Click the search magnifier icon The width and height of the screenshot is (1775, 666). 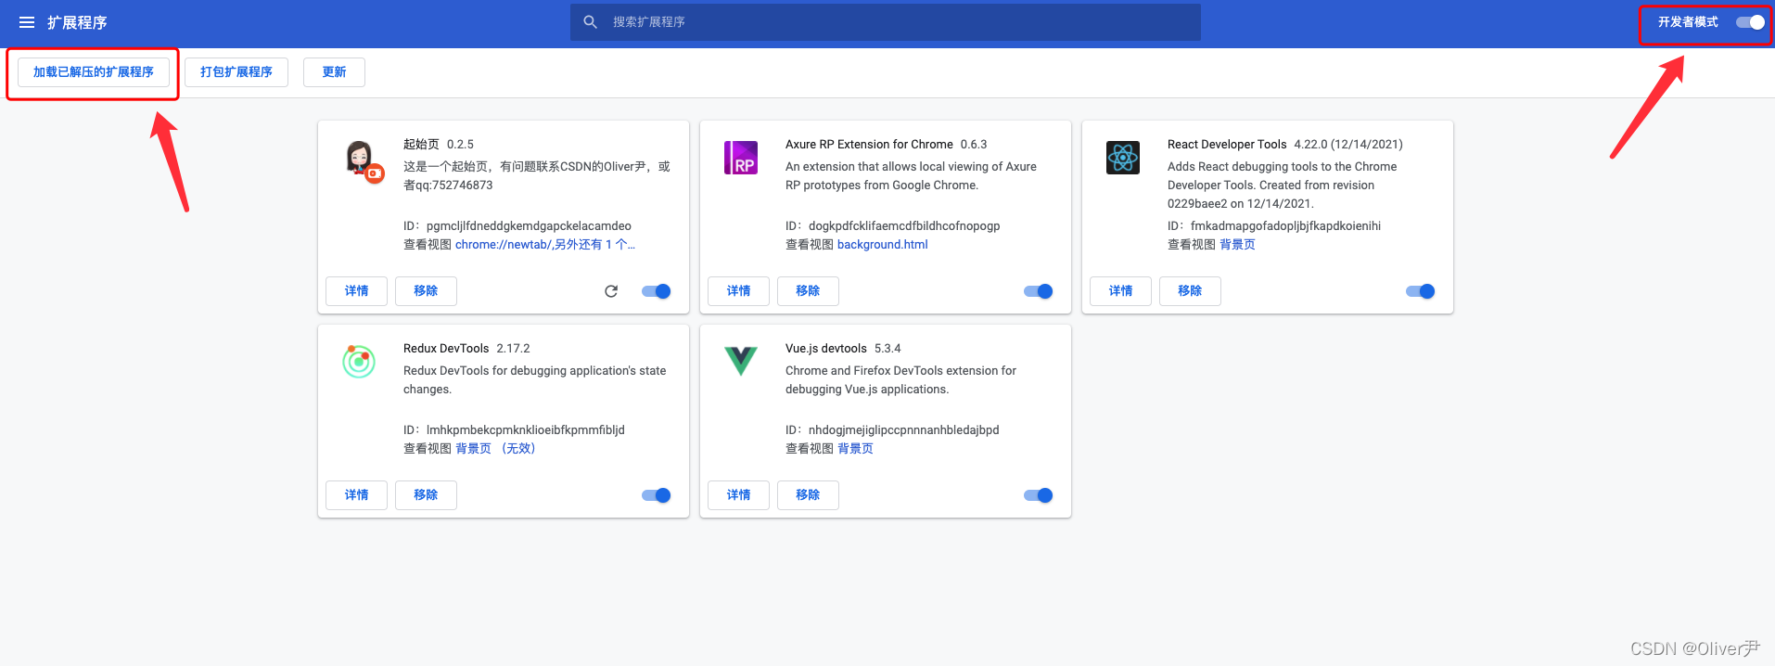pyautogui.click(x=590, y=22)
